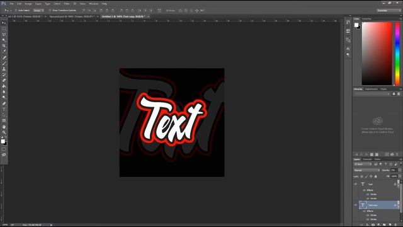Viewport: 403px width, 227px height.
Task: Change screen mode icon in toolbar
Action: (4, 154)
